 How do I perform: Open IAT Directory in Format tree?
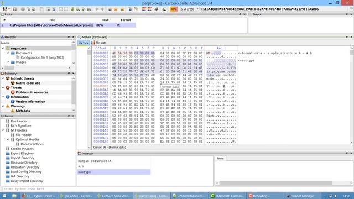[x=20, y=176]
